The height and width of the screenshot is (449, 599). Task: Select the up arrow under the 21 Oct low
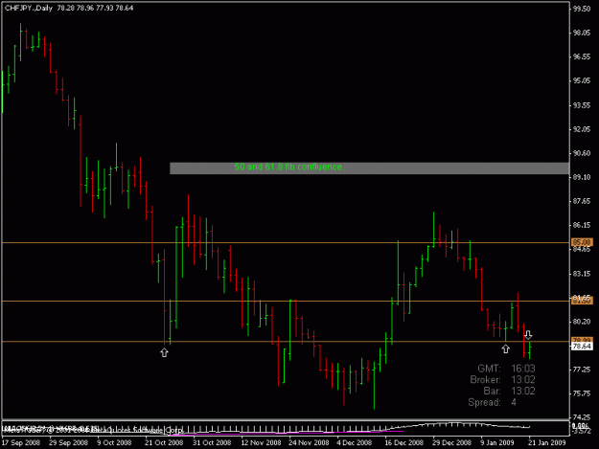[x=164, y=352]
